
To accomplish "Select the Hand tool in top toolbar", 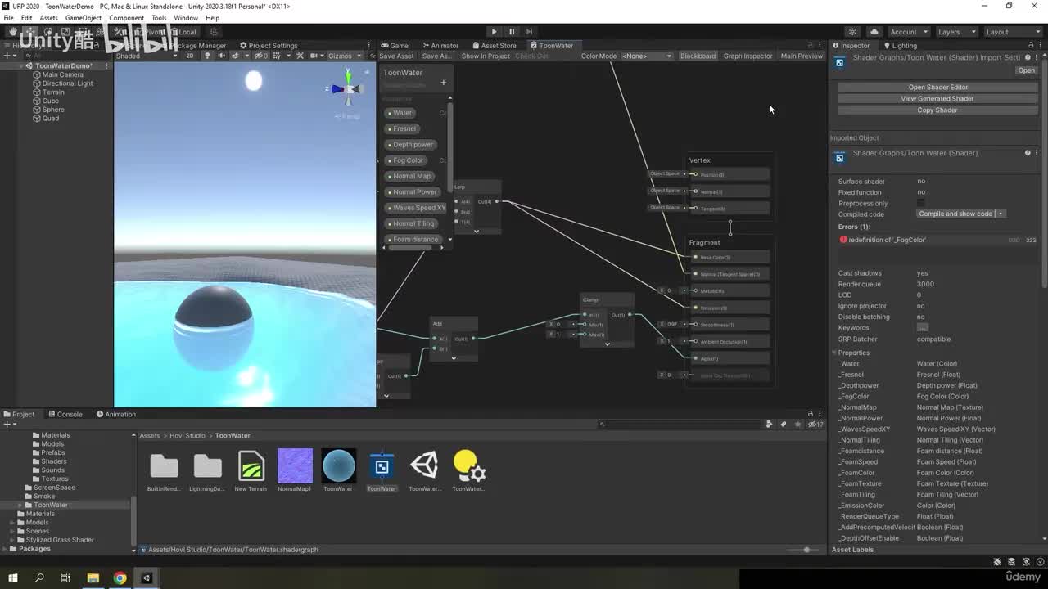I will 11,32.
